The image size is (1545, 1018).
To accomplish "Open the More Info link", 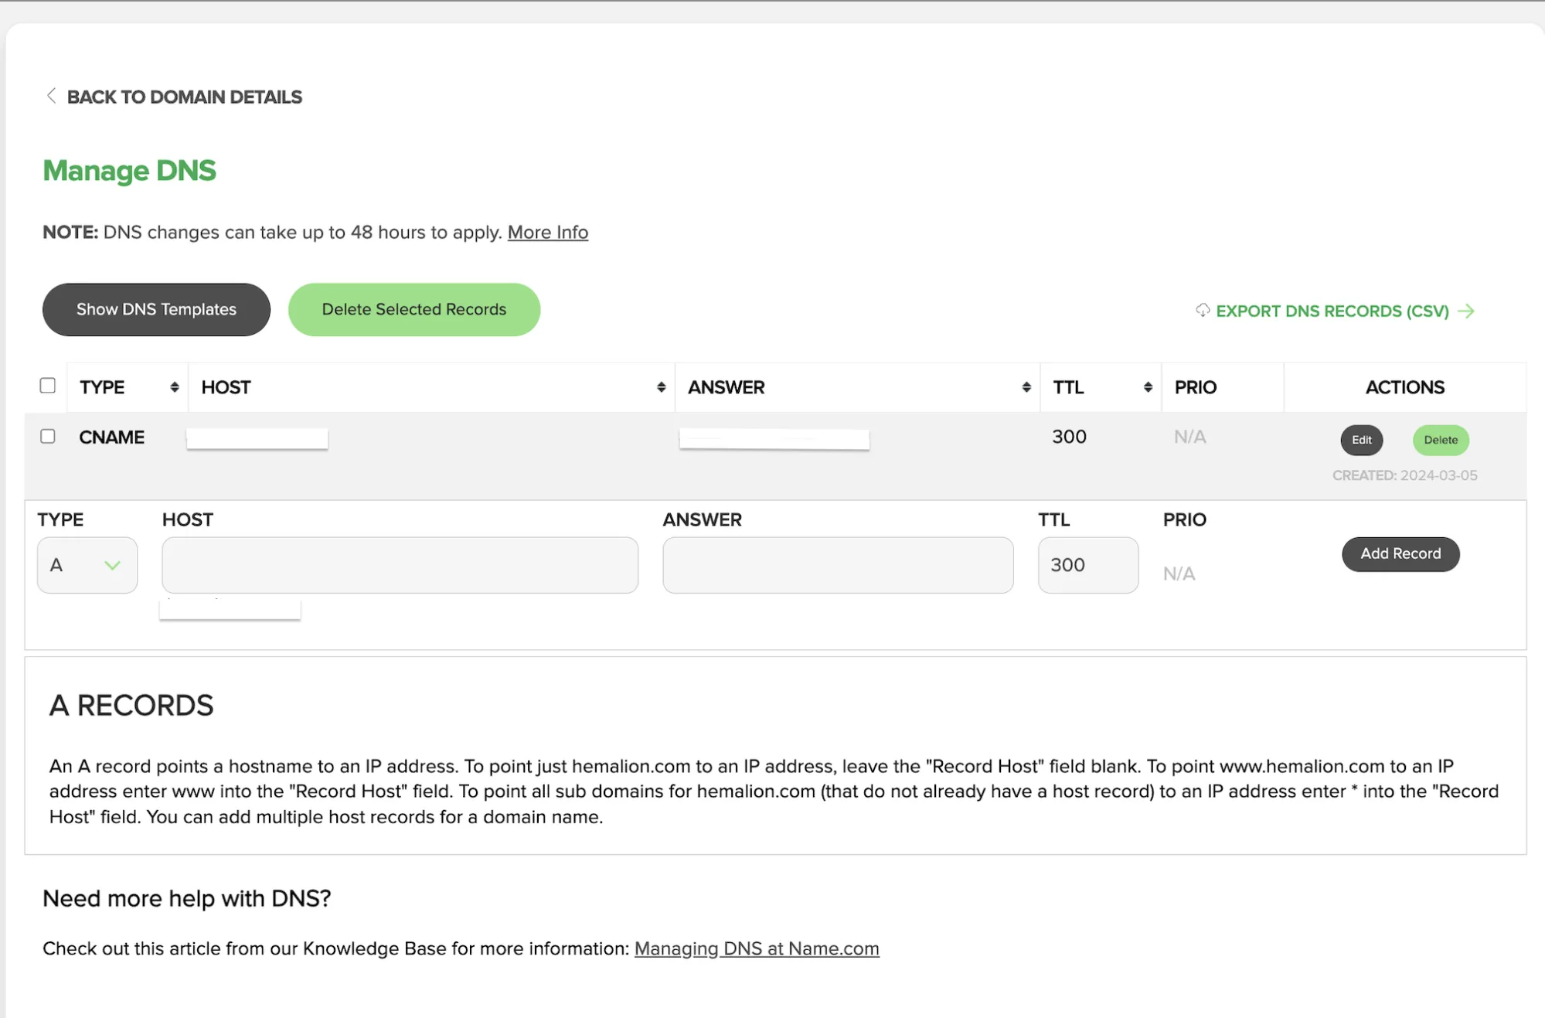I will click(x=547, y=232).
